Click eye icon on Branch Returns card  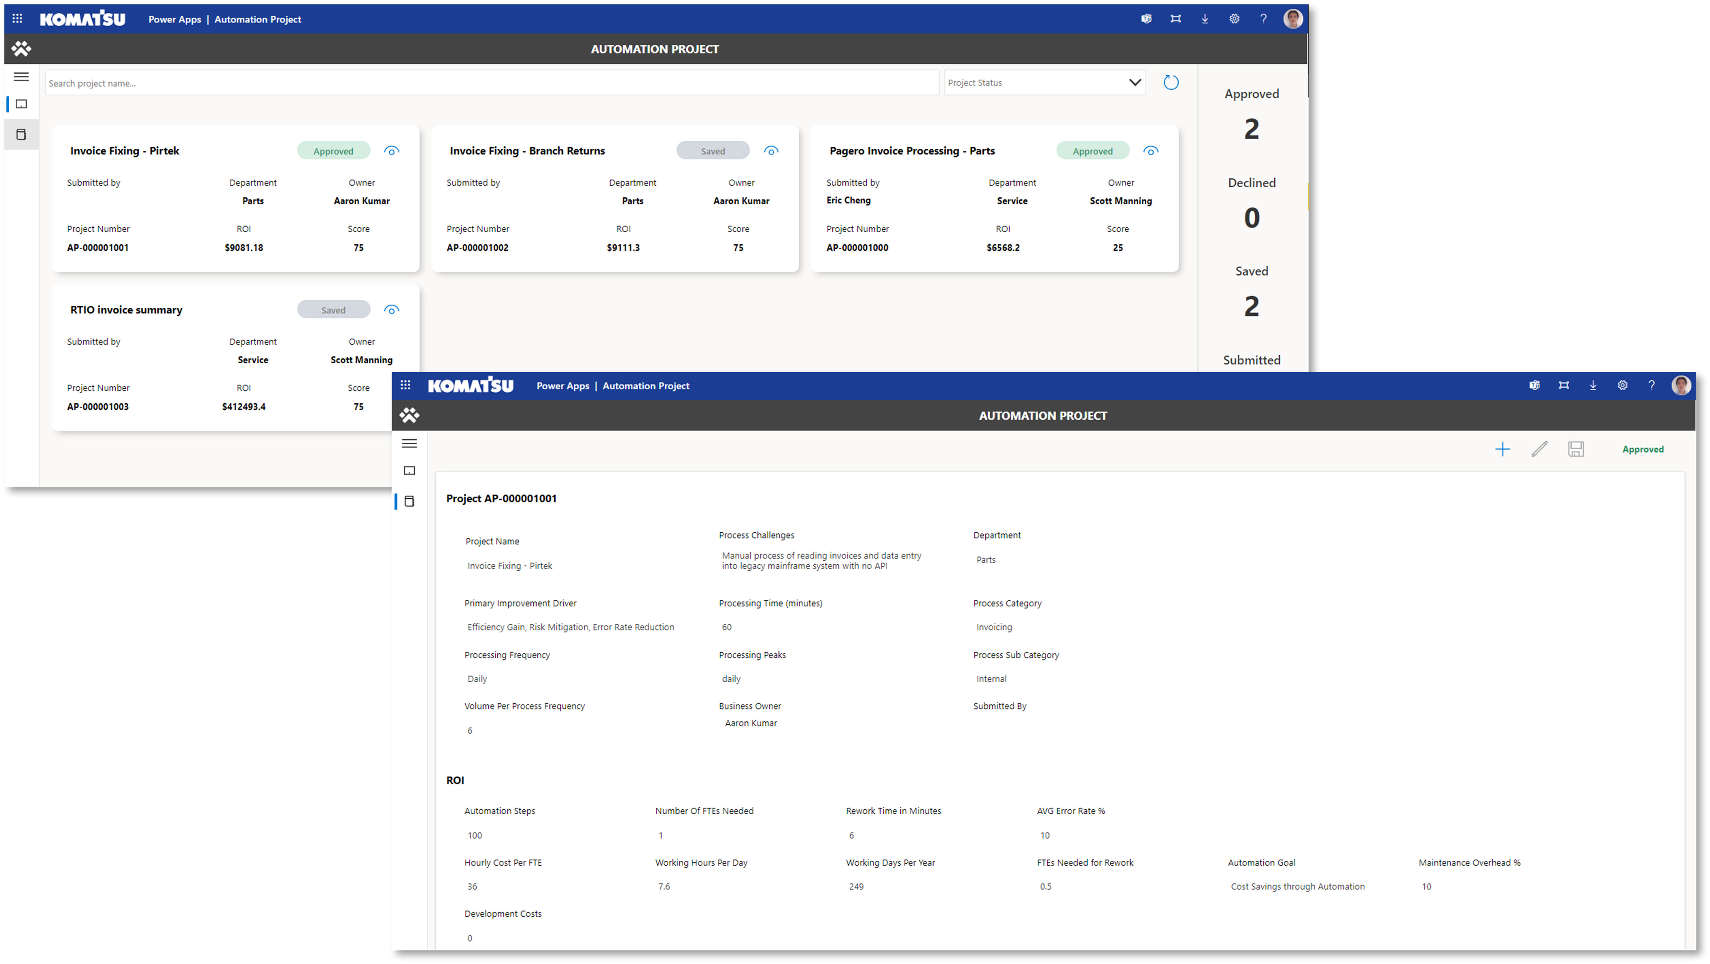click(x=771, y=151)
